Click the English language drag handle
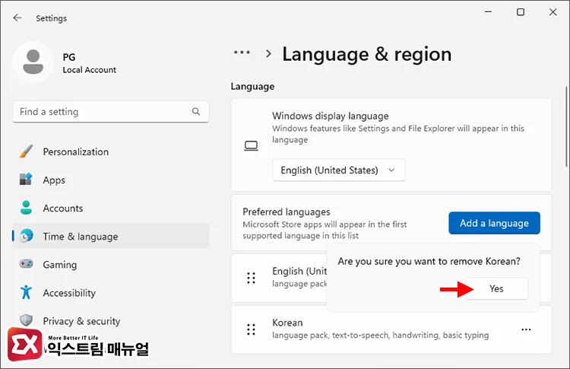The height and width of the screenshot is (369, 570). click(251, 278)
